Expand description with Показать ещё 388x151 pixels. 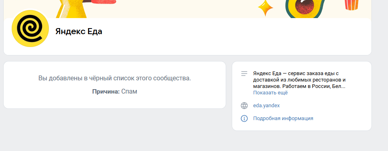pos(270,93)
